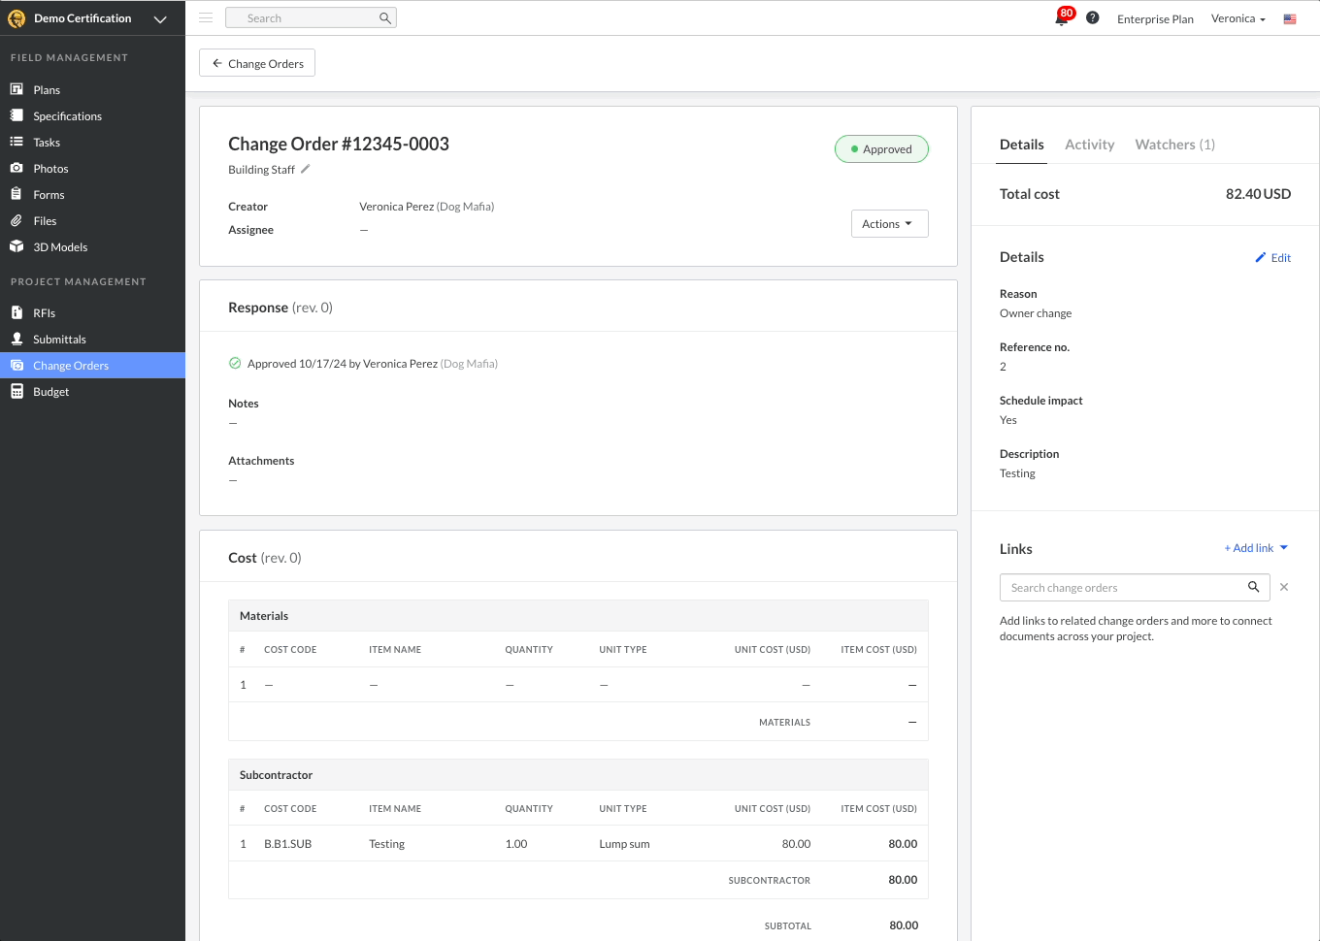Click the Tasks list icon
The width and height of the screenshot is (1320, 941).
(16, 142)
